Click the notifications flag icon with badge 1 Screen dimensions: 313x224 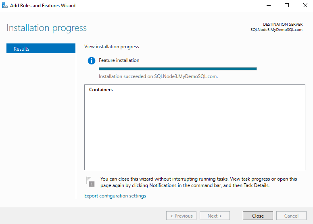(x=90, y=182)
